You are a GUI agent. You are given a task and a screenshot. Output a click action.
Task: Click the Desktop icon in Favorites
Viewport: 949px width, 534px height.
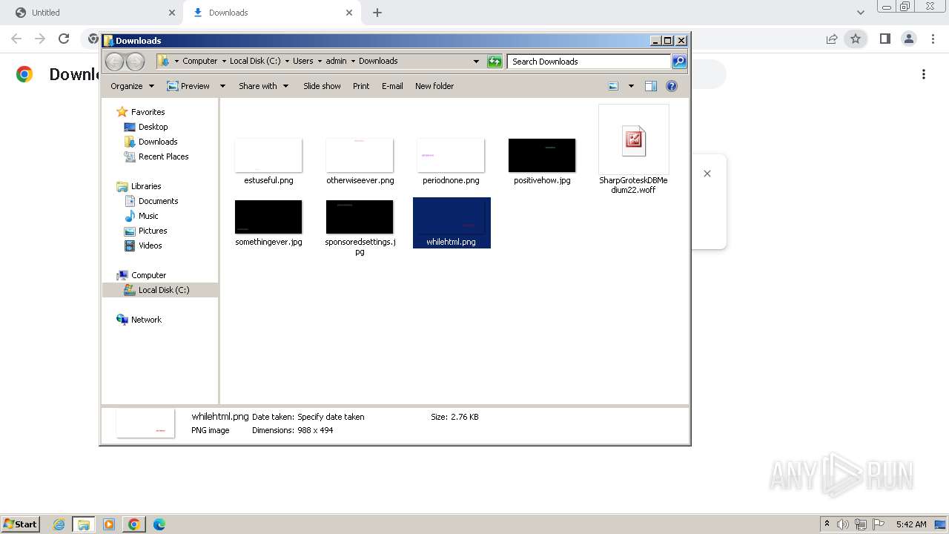tap(130, 127)
